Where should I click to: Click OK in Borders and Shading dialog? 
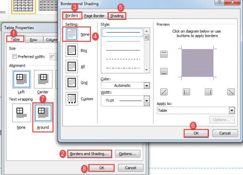196,133
